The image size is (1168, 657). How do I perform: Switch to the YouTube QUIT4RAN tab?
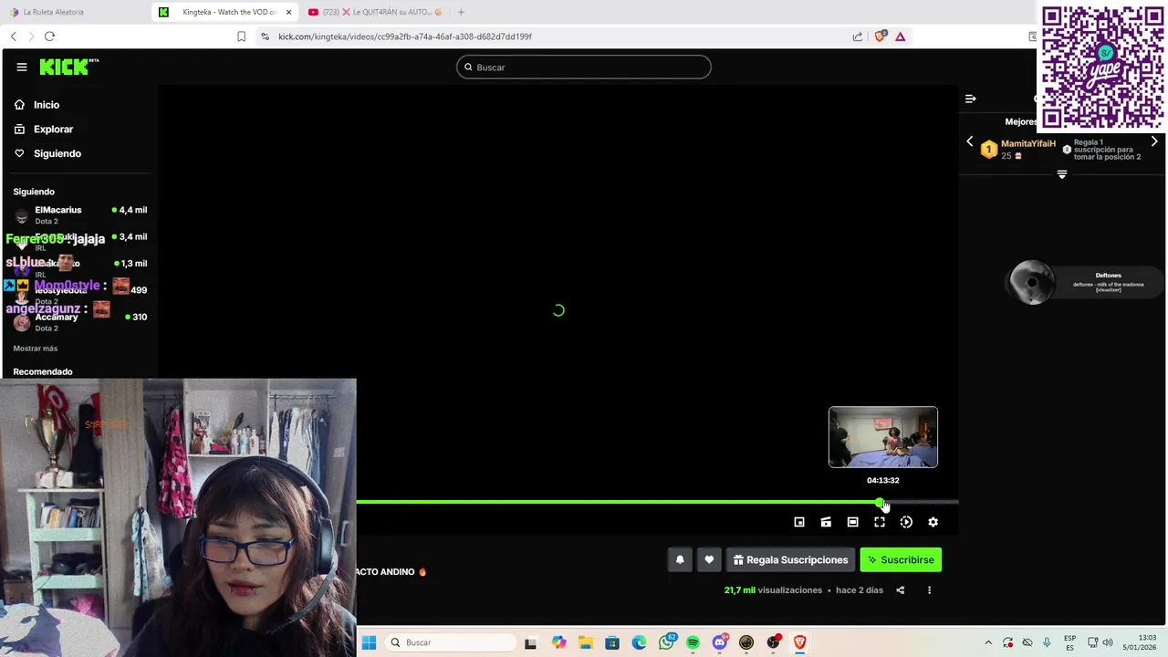pos(376,12)
